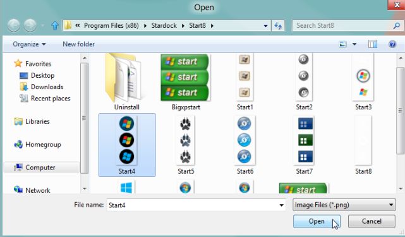The width and height of the screenshot is (405, 237).
Task: Select the Start1 image file
Action: pos(245,82)
